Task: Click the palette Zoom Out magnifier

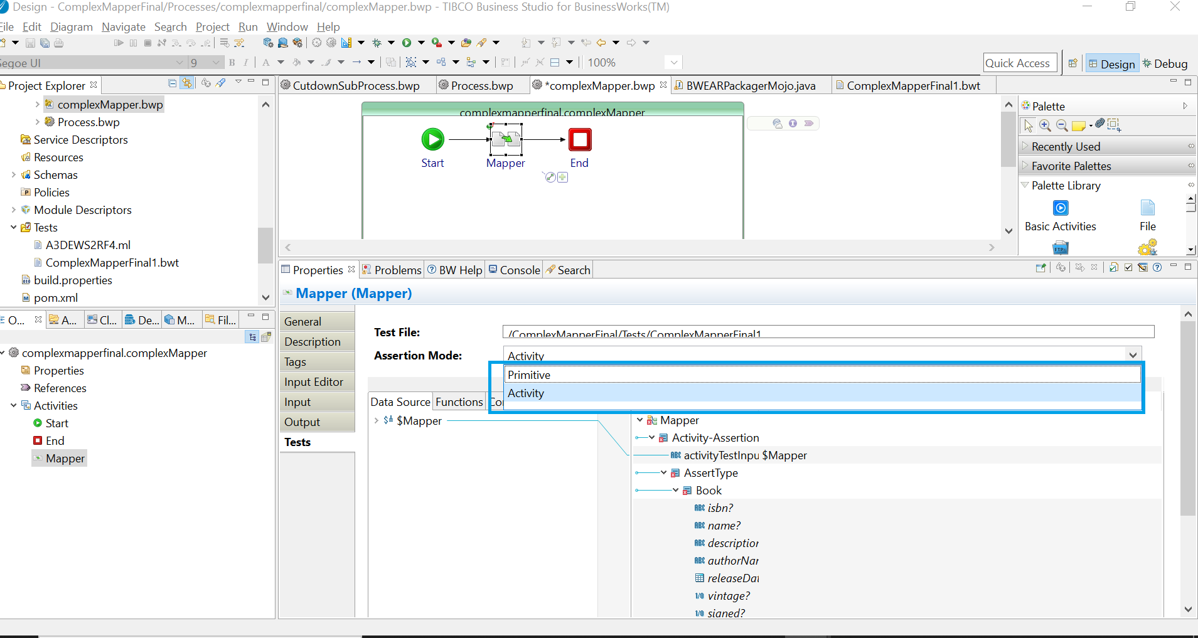Action: pos(1062,125)
